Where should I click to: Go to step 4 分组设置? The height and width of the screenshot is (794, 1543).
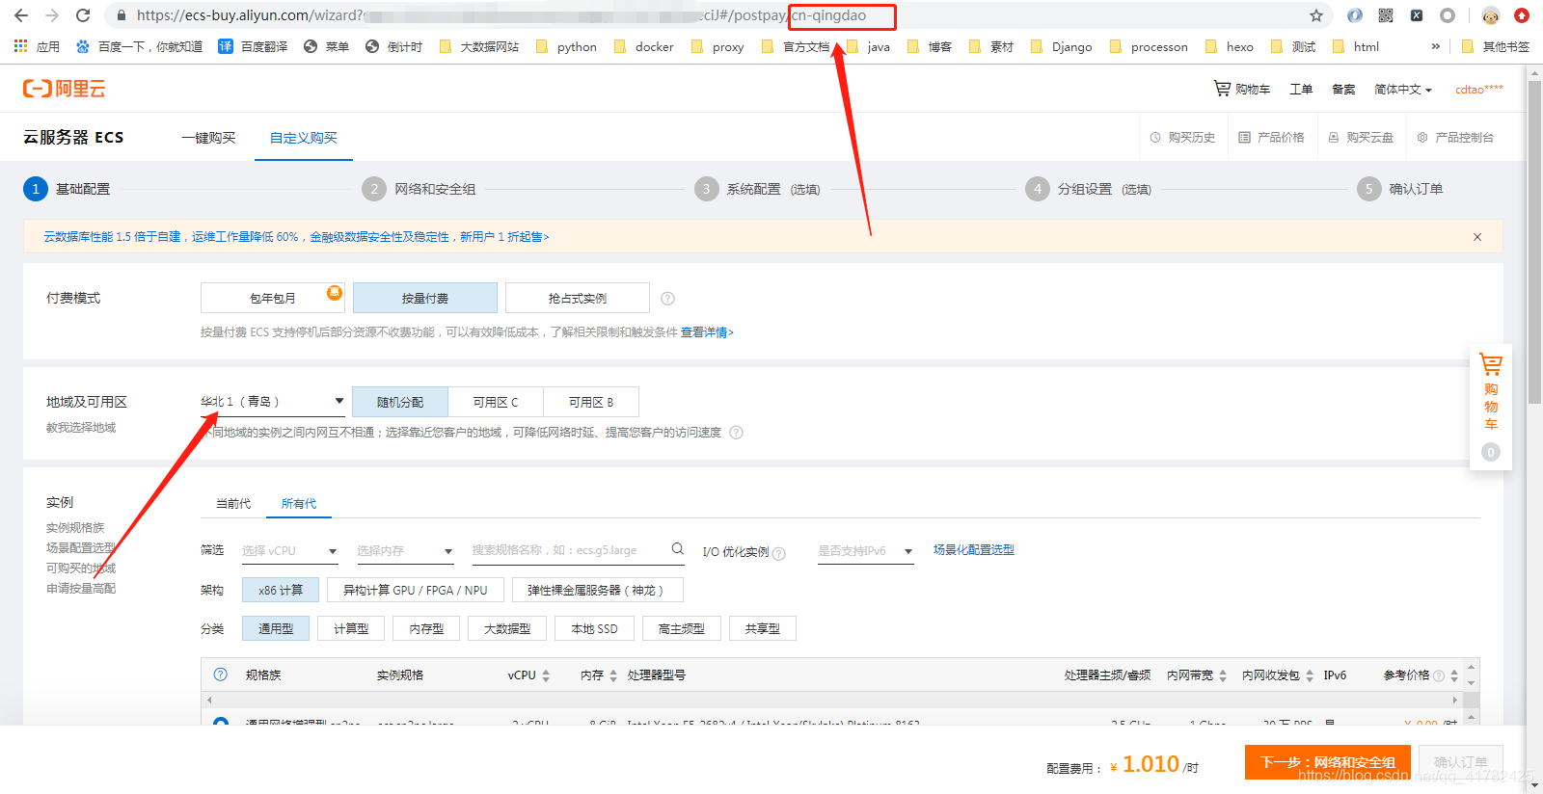pos(1089,189)
